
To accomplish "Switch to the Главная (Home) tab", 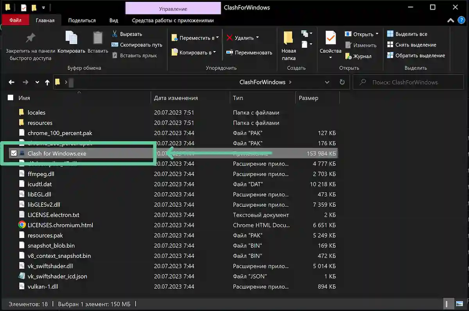I will [45, 20].
